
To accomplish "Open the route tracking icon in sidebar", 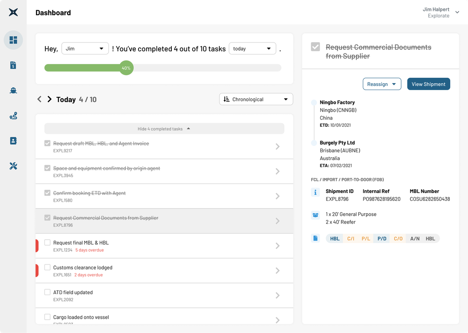I will (x=13, y=116).
